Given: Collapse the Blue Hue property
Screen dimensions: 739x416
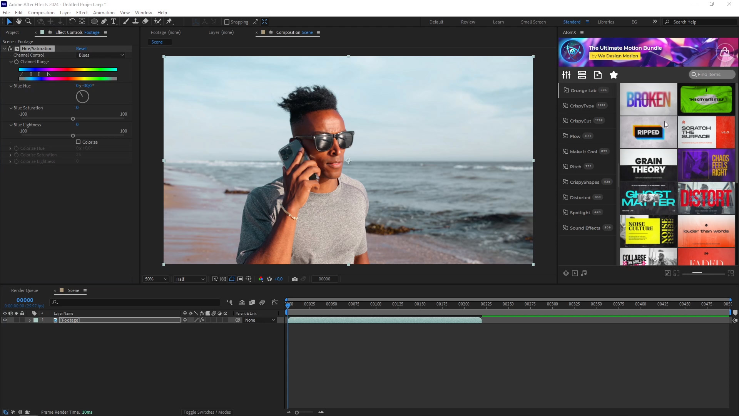Looking at the screenshot, I should (11, 86).
